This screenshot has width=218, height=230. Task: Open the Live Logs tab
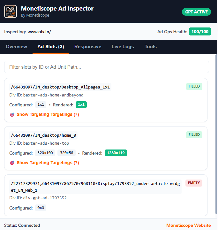(x=123, y=47)
